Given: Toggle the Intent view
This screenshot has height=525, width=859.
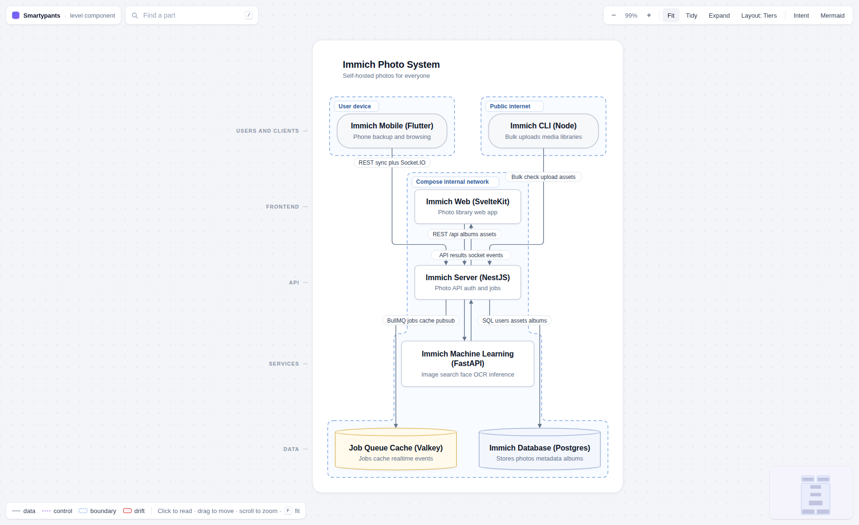Looking at the screenshot, I should pos(801,15).
